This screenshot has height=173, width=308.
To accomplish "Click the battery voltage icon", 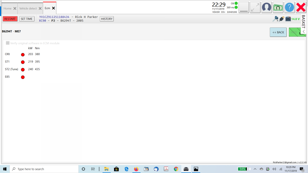I will pos(288,19).
